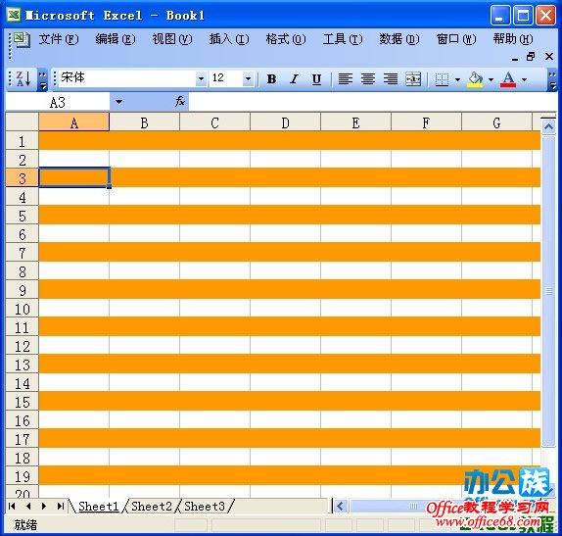Expand the Name Box dropdown arrow
This screenshot has height=536, width=562.
pyautogui.click(x=118, y=102)
